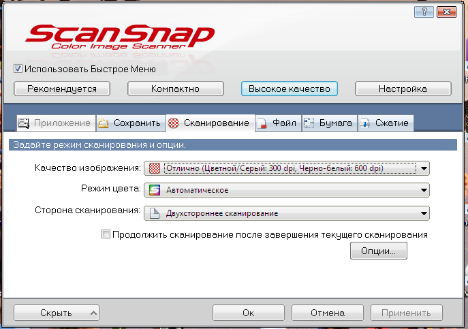Viewport: 468px width, 329px height.
Task: Close the ScanSnap settings window
Action: [x=446, y=12]
